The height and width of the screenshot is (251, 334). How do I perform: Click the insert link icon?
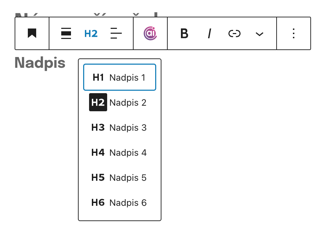click(x=234, y=33)
